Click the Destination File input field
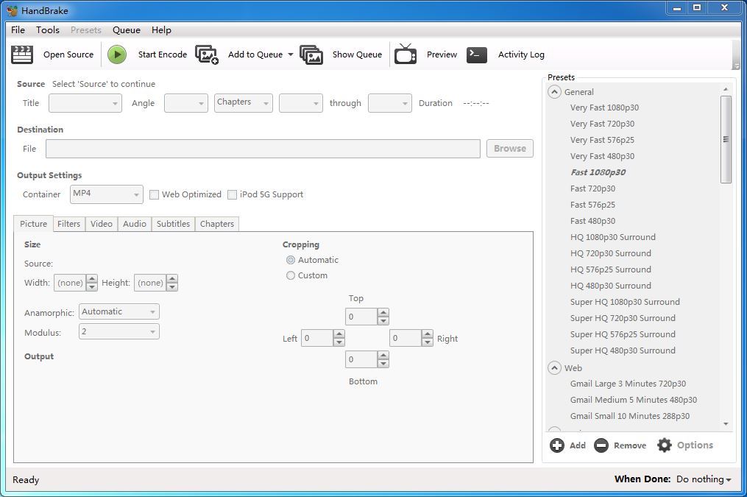 point(263,149)
